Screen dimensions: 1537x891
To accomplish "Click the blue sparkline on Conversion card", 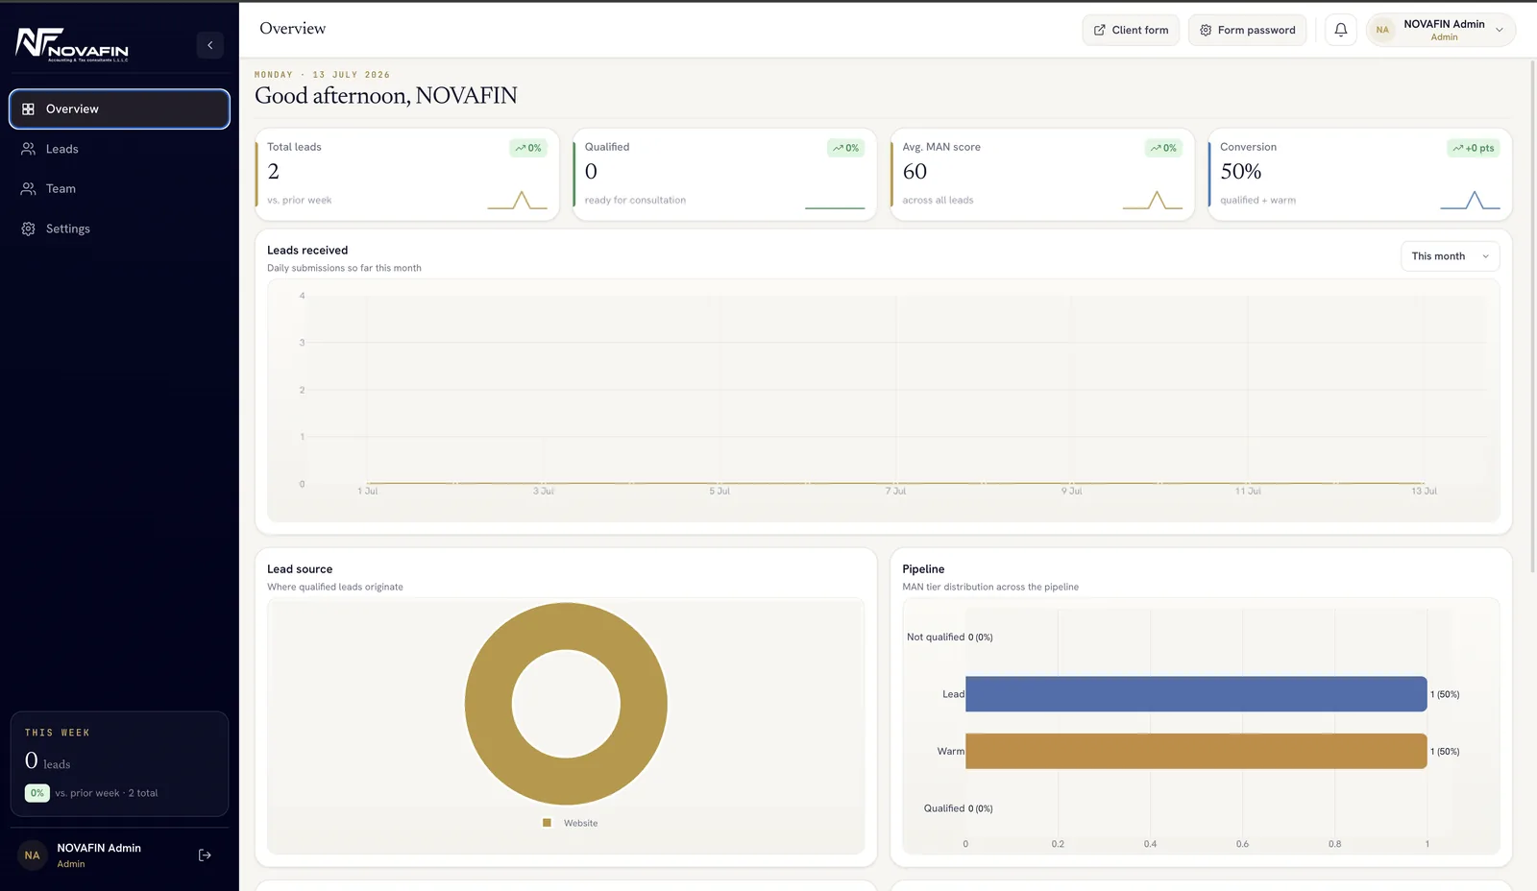I will (x=1470, y=200).
